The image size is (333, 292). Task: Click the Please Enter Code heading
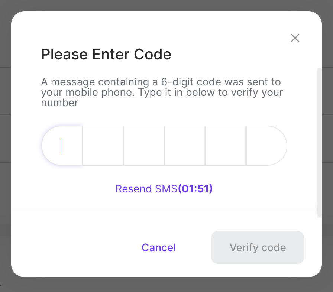click(x=106, y=55)
